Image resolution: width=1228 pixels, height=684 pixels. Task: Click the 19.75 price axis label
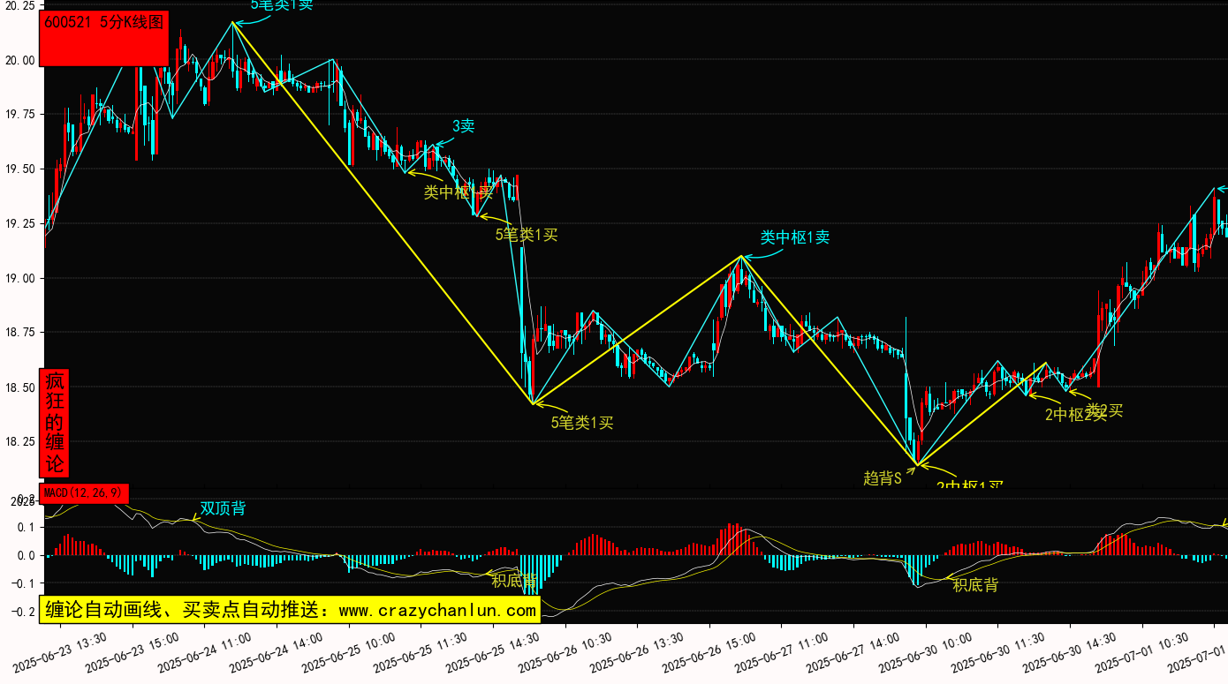pyautogui.click(x=19, y=115)
